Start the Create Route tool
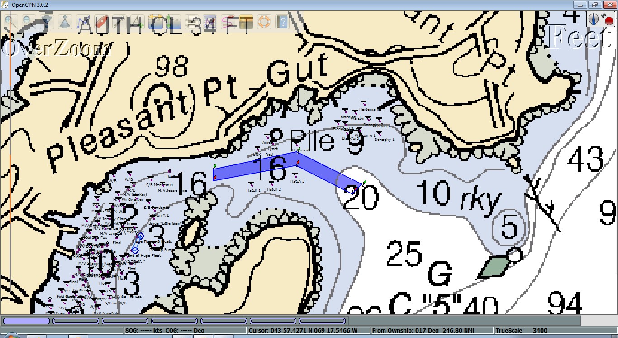Screen dimensions: 618x338 pyautogui.click(x=83, y=21)
